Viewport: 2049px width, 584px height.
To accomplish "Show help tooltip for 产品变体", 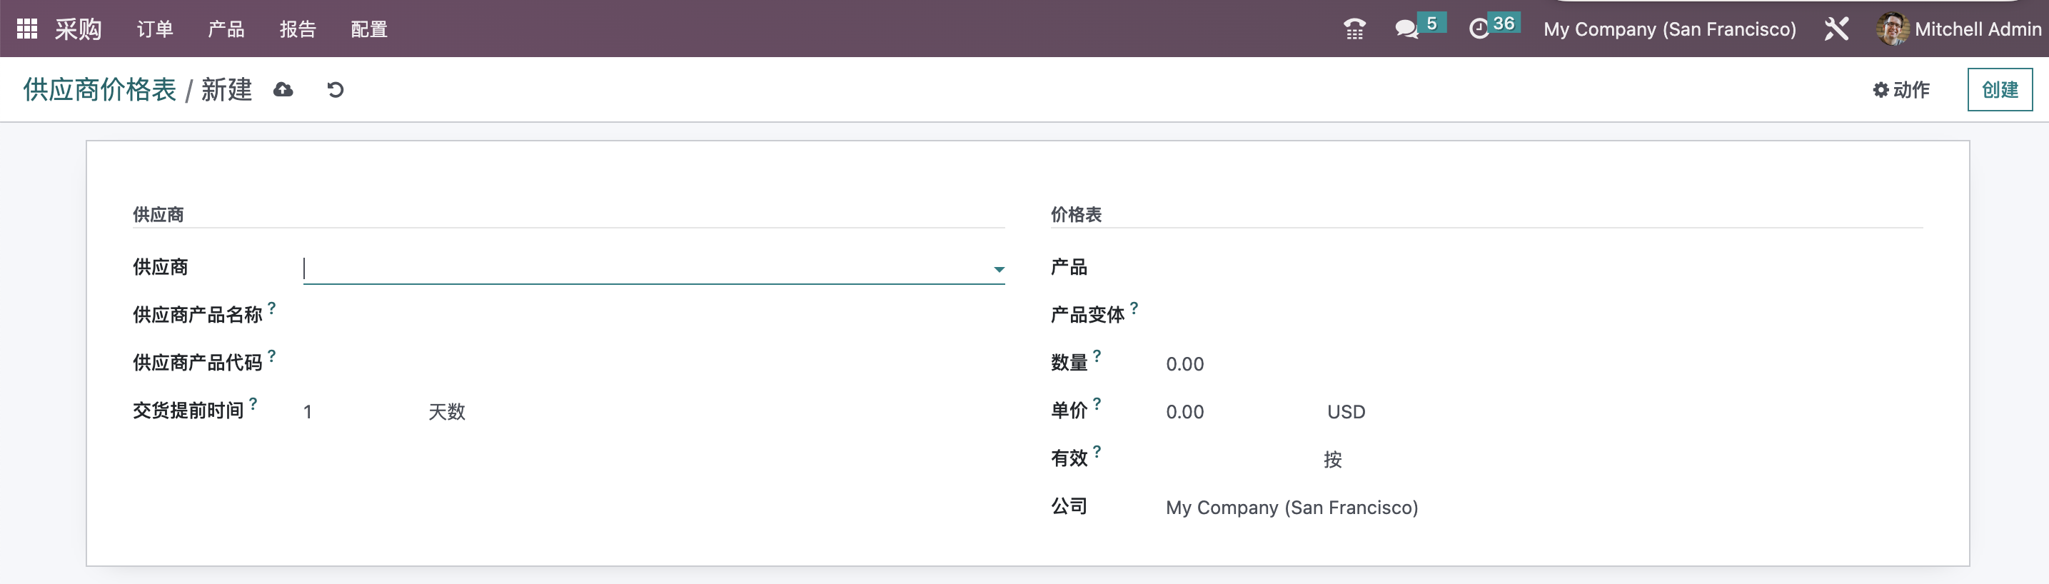I will coord(1134,307).
